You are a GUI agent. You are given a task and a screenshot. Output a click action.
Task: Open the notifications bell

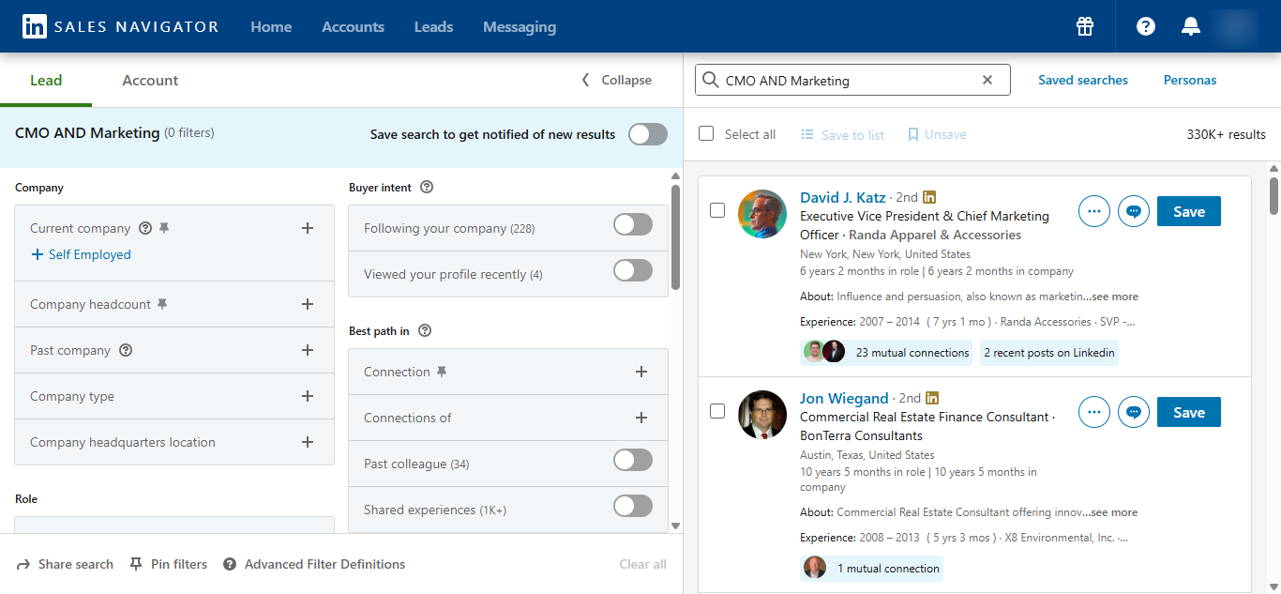click(1190, 26)
